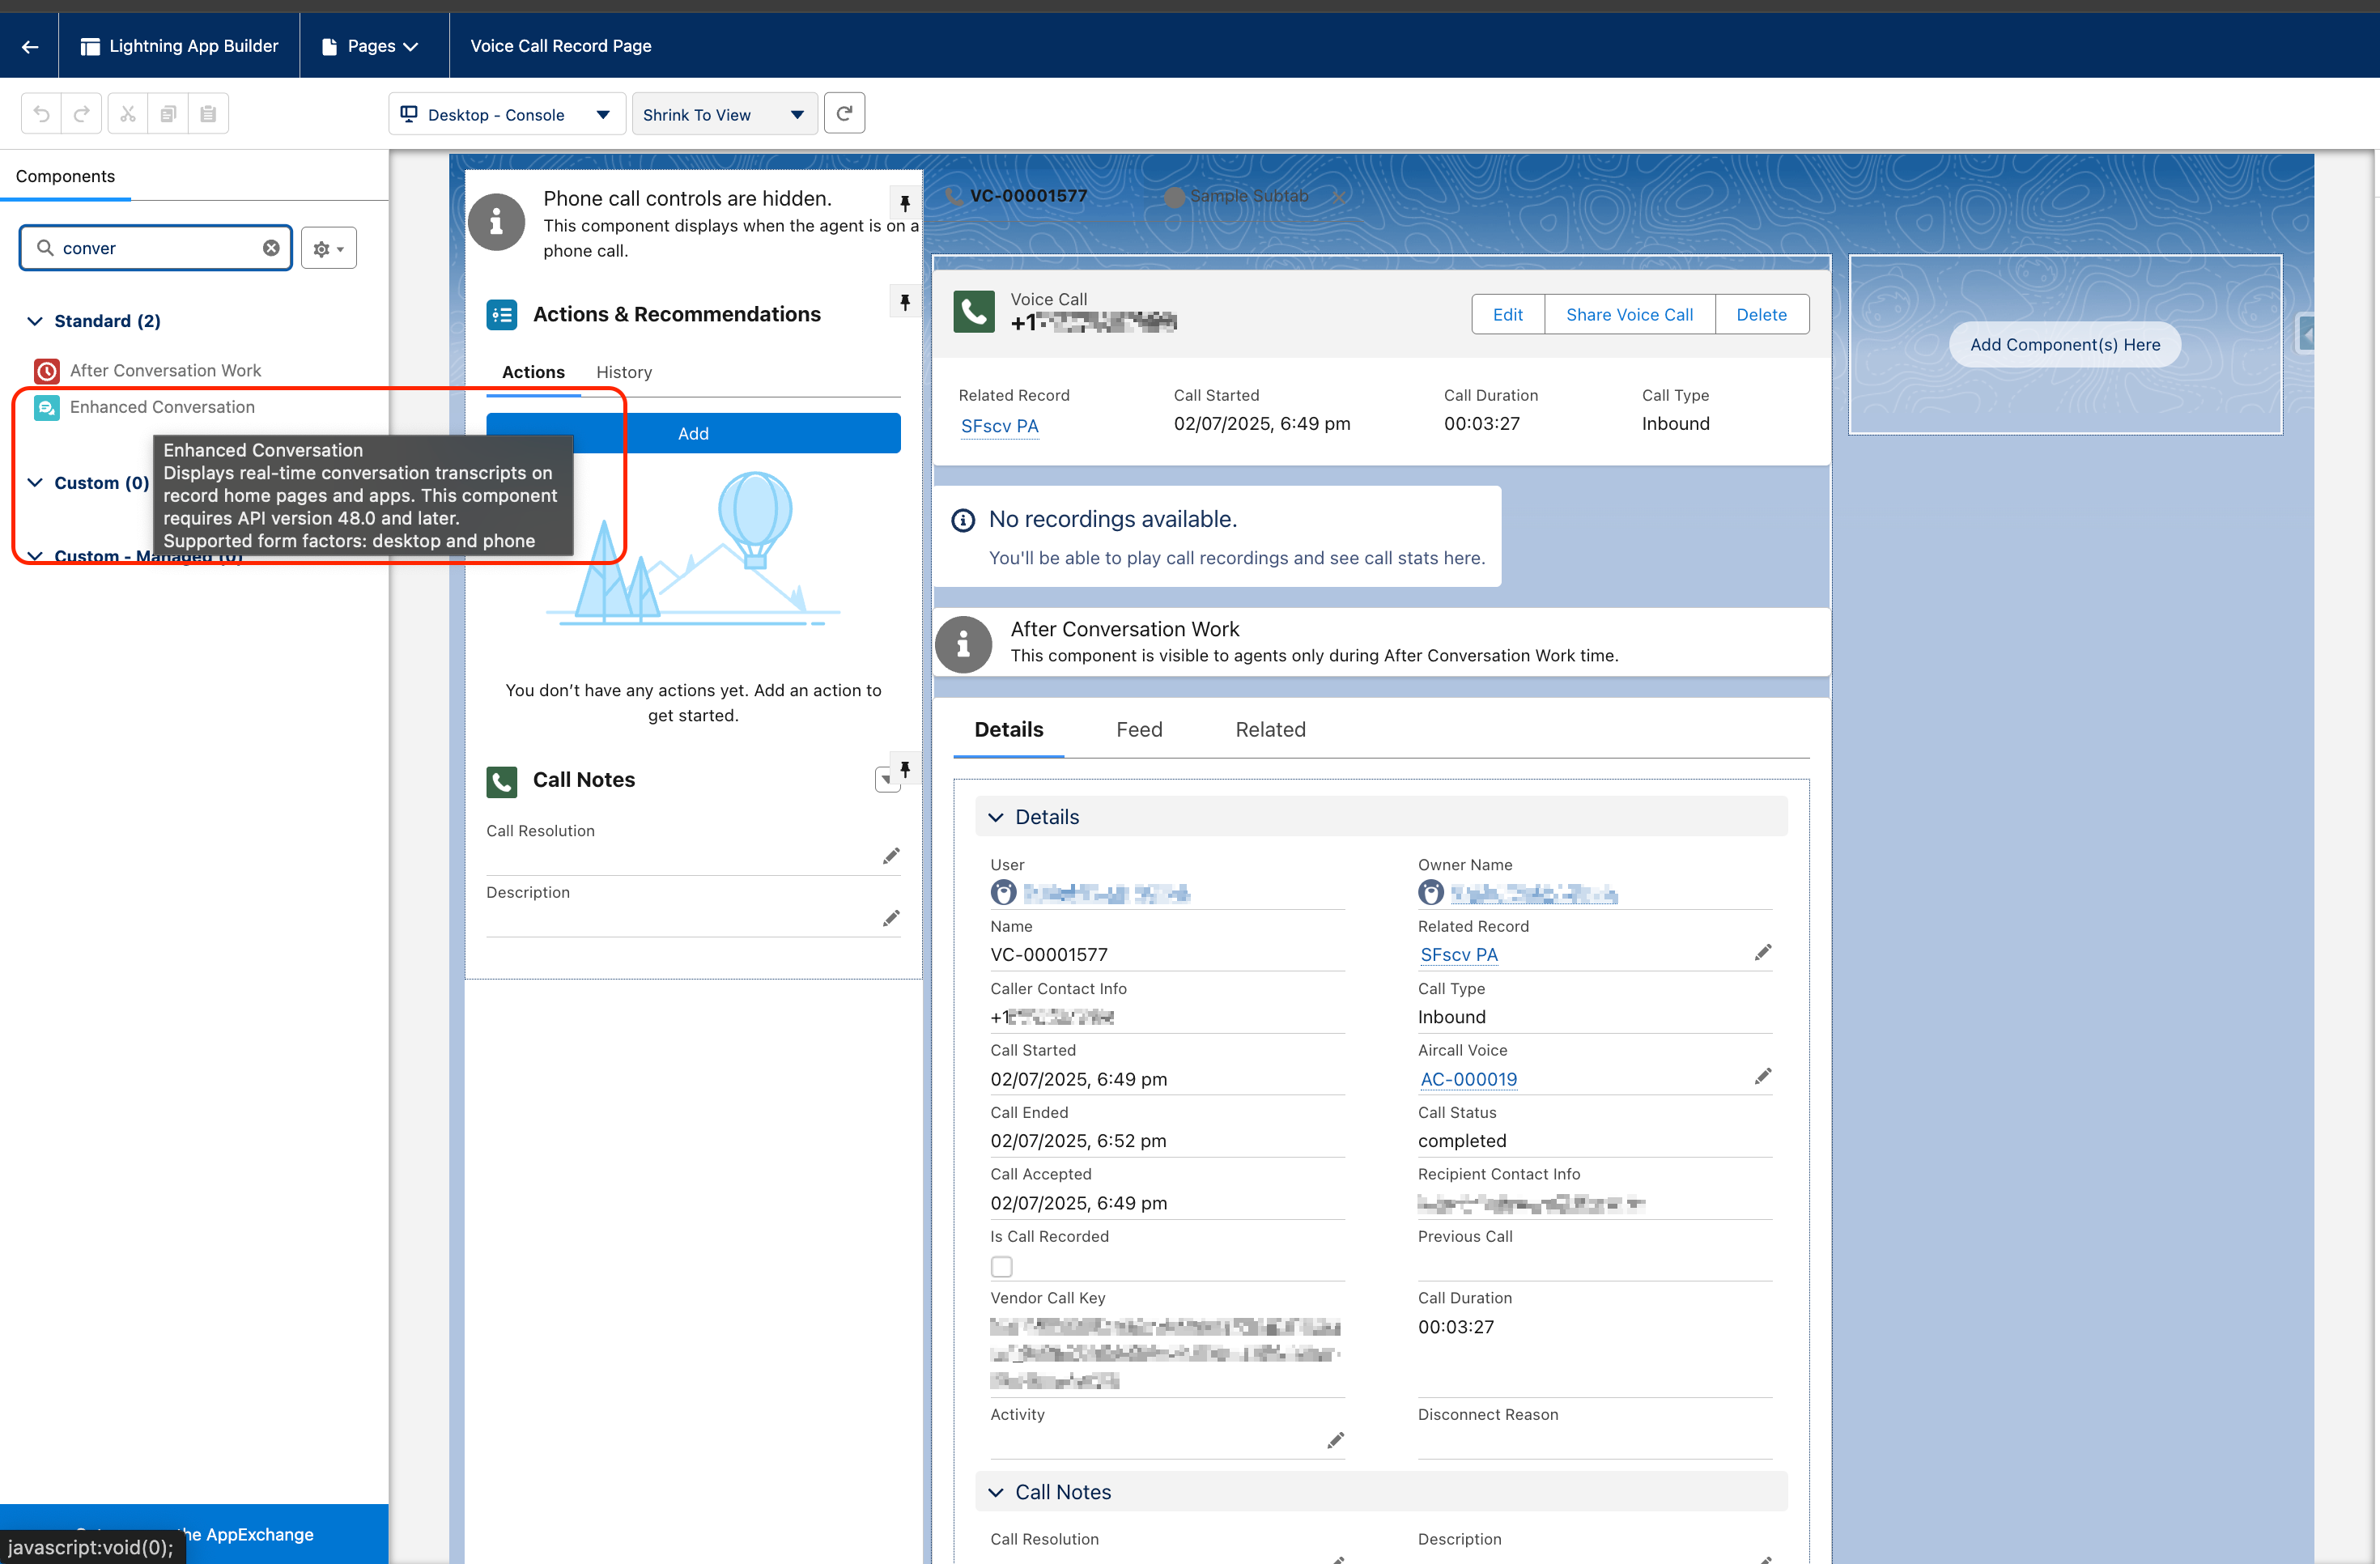This screenshot has height=1564, width=2380.
Task: Expand the right side properties panel handle
Action: pyautogui.click(x=2306, y=334)
